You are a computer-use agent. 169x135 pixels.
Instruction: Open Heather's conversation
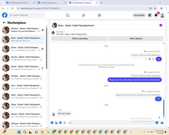(23, 77)
